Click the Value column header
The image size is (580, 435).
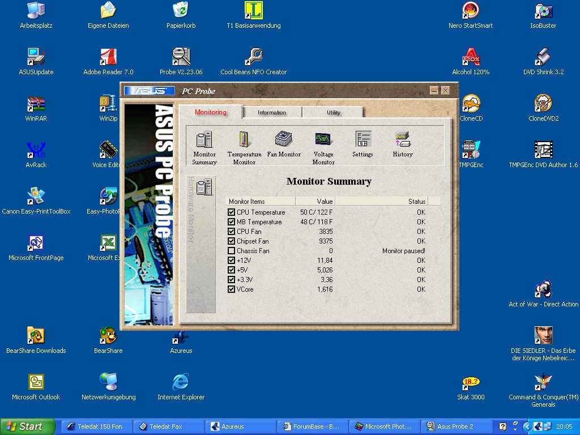coord(315,201)
